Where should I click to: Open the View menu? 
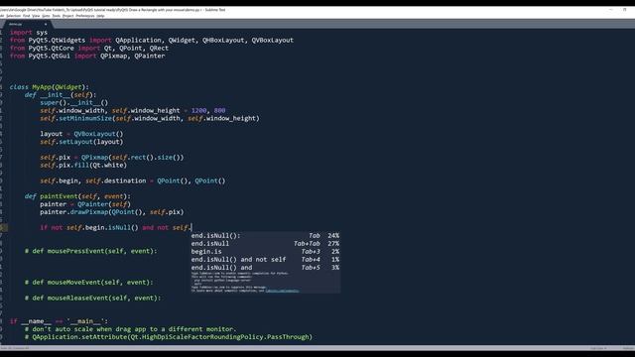36,16
